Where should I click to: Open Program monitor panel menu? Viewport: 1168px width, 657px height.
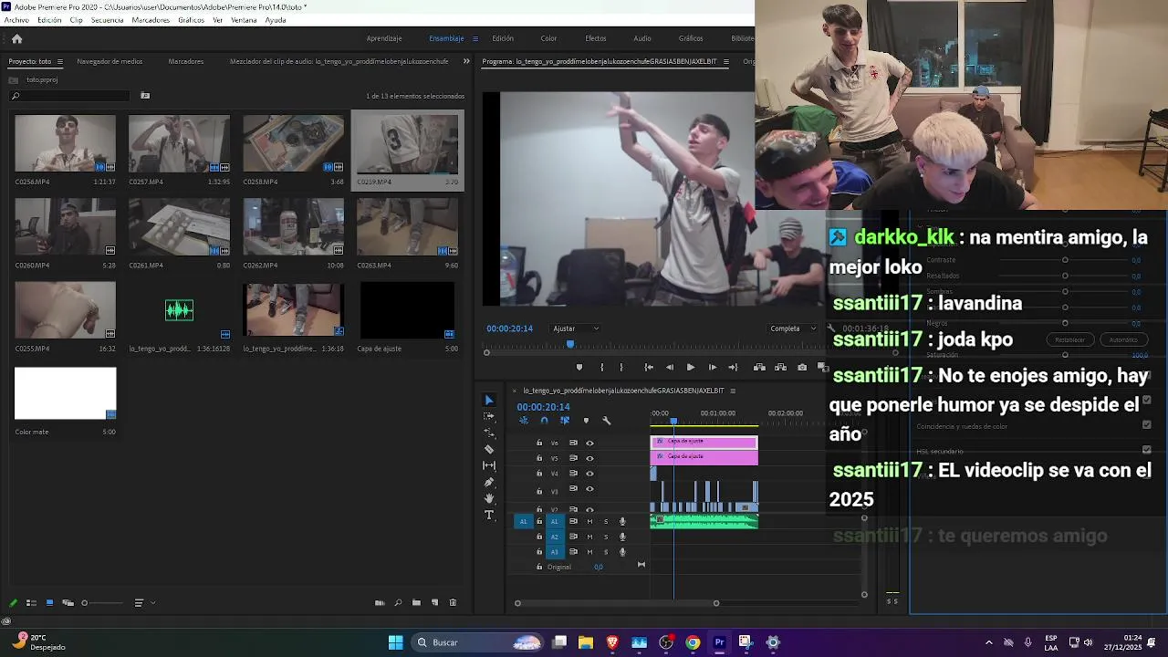[x=726, y=61]
